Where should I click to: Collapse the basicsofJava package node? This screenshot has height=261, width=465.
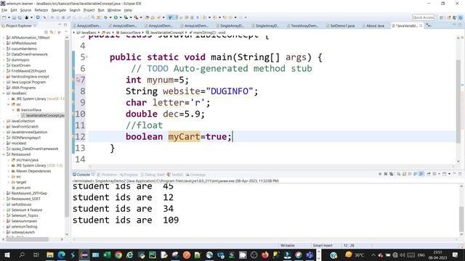pos(13,109)
